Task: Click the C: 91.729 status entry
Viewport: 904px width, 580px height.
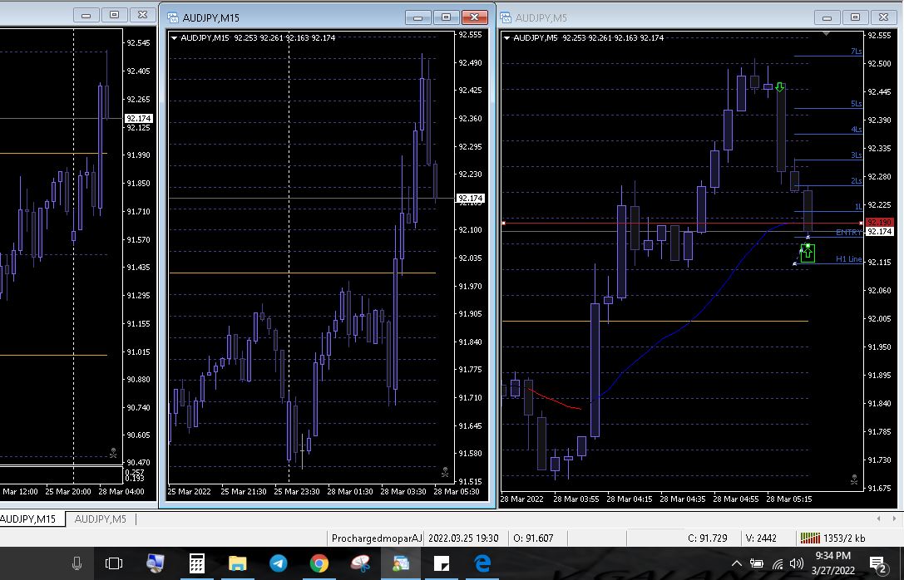Action: [708, 538]
